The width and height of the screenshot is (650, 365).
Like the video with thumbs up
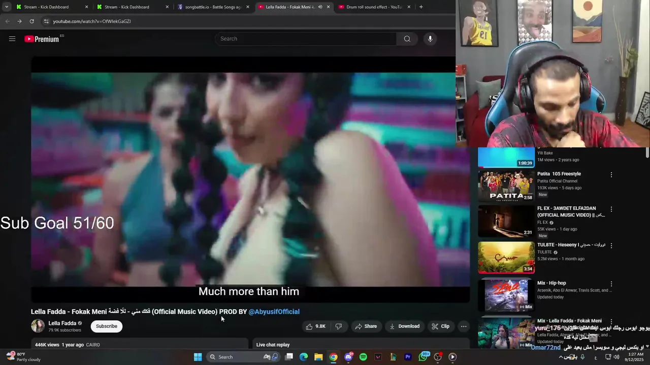(x=315, y=326)
